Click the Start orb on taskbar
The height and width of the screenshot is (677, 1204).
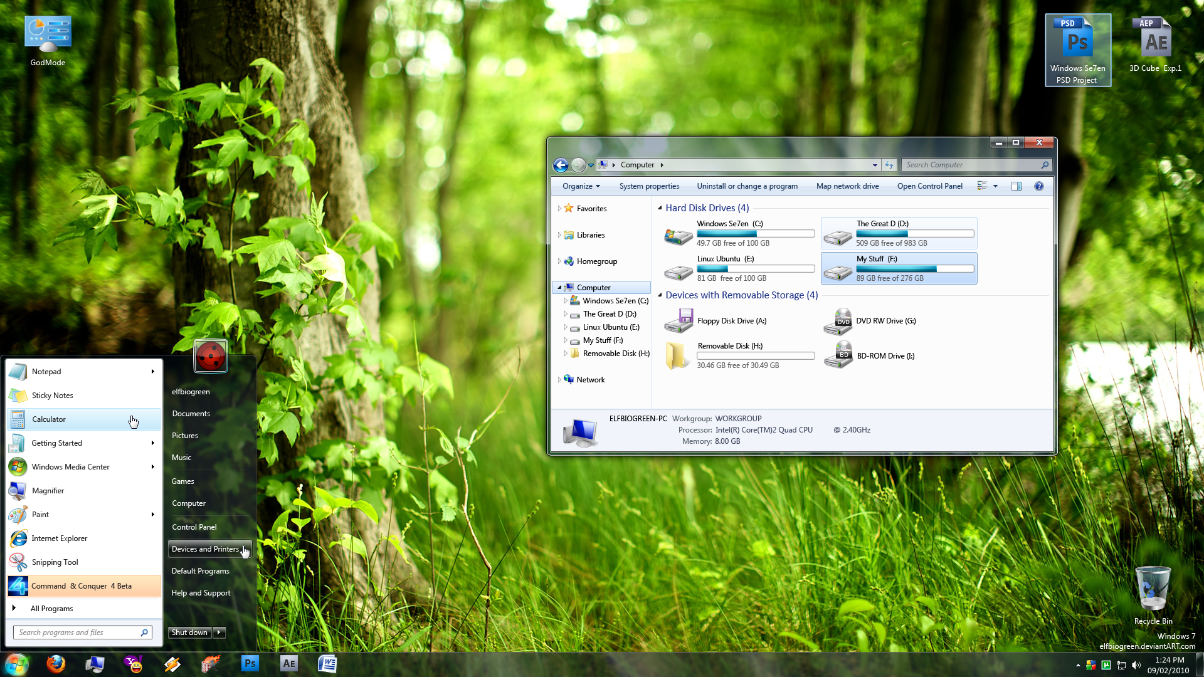tap(17, 664)
